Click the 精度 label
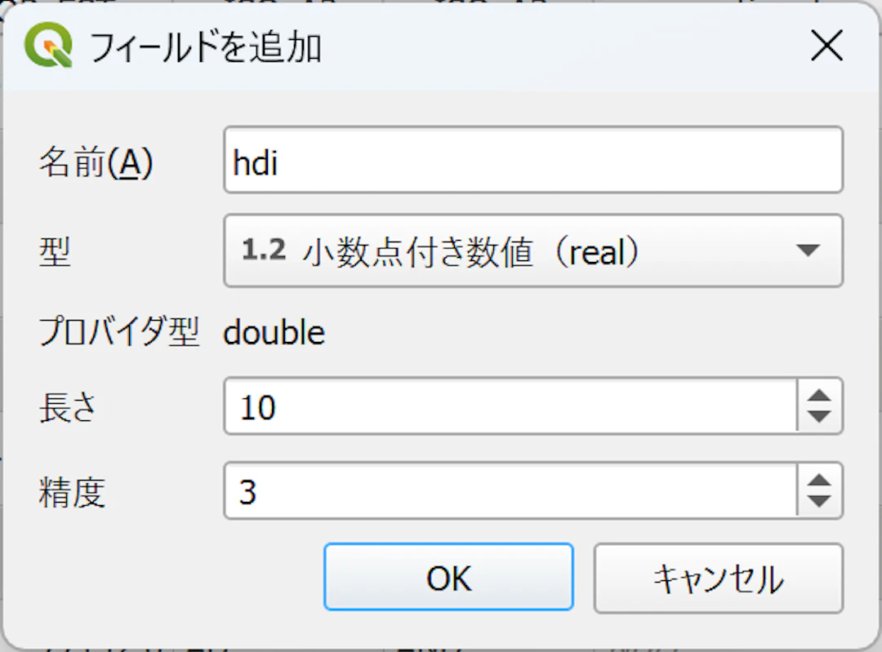882x652 pixels. (72, 492)
